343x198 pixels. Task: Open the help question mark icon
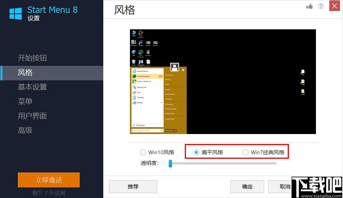pyautogui.click(x=321, y=6)
